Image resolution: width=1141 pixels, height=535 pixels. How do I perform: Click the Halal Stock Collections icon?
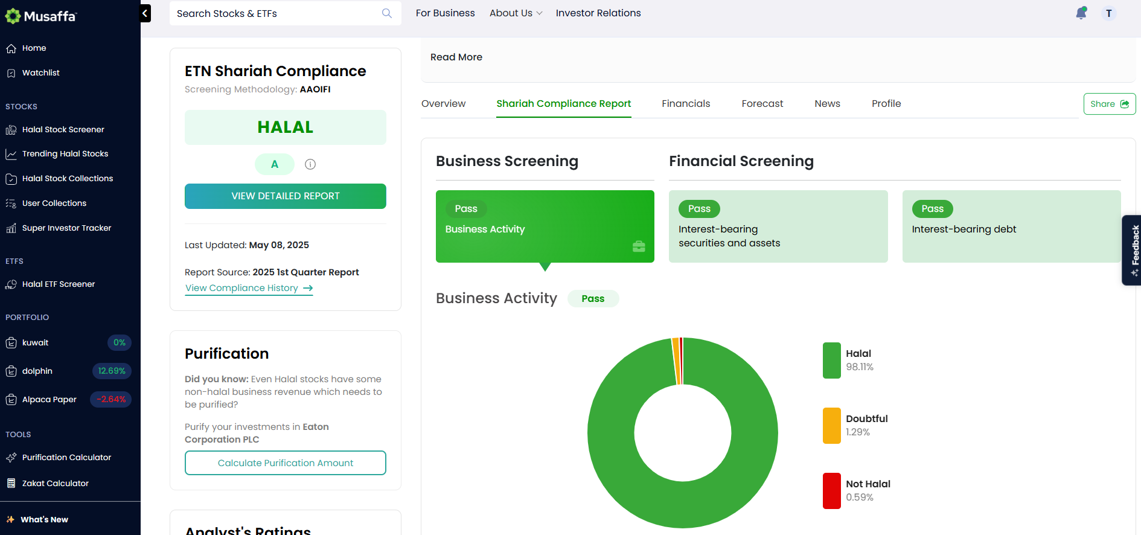pos(11,179)
